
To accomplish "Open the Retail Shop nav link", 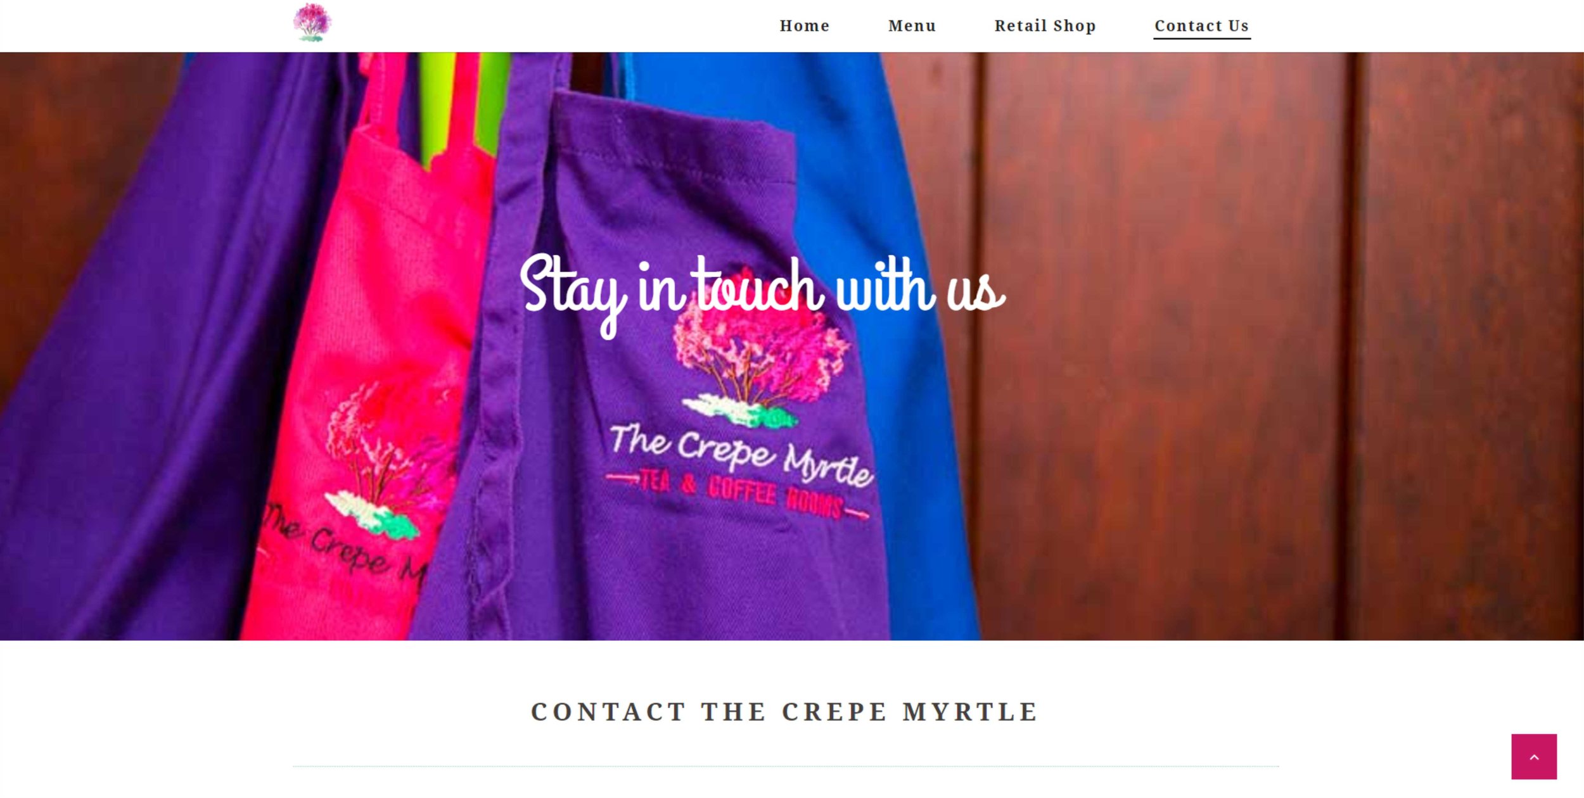I will click(1045, 26).
